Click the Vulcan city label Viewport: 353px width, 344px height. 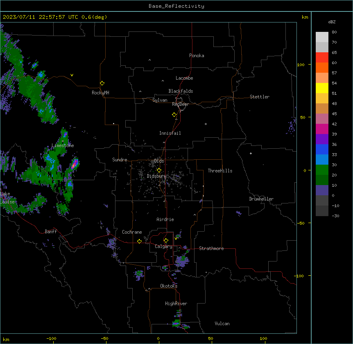coord(222,324)
